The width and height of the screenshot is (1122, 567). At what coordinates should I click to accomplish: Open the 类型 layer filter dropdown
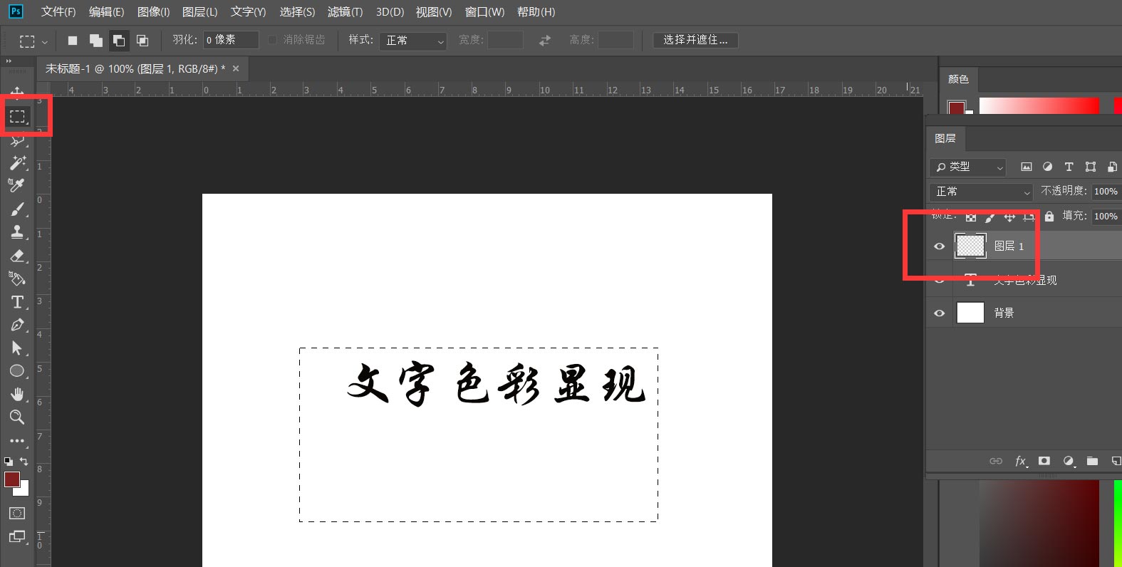[x=967, y=167]
